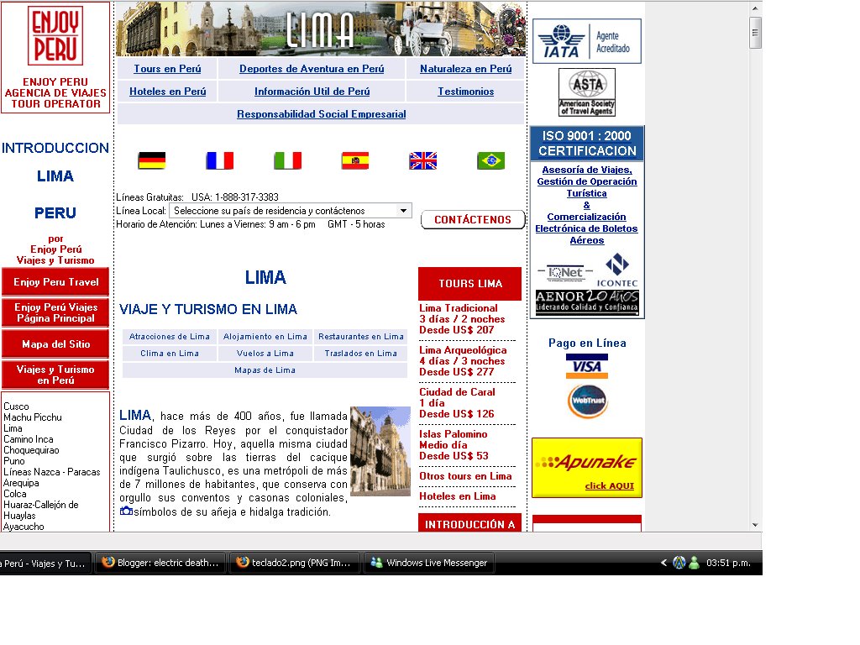Open the Atracciones de Lima tab
Viewport: 860px width, 645px height.
pyautogui.click(x=170, y=336)
